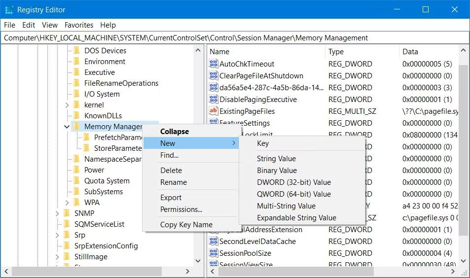Click tree pane vertical scrollbar down arrow
Screen dimensions: 470x278
click(198, 261)
